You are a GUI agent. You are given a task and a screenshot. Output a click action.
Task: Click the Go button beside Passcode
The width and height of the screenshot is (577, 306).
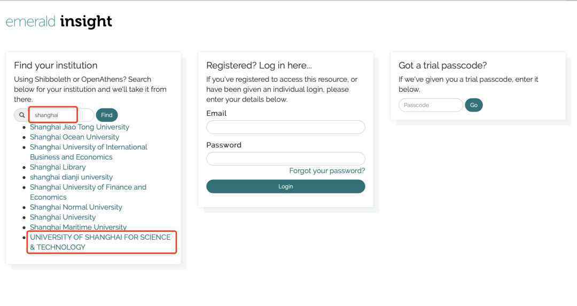point(473,105)
